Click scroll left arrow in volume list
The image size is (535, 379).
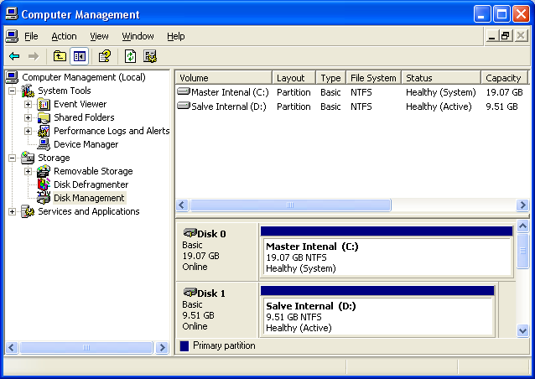pyautogui.click(x=181, y=205)
